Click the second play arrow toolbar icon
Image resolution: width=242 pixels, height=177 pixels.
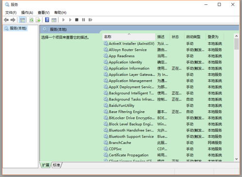[70, 20]
